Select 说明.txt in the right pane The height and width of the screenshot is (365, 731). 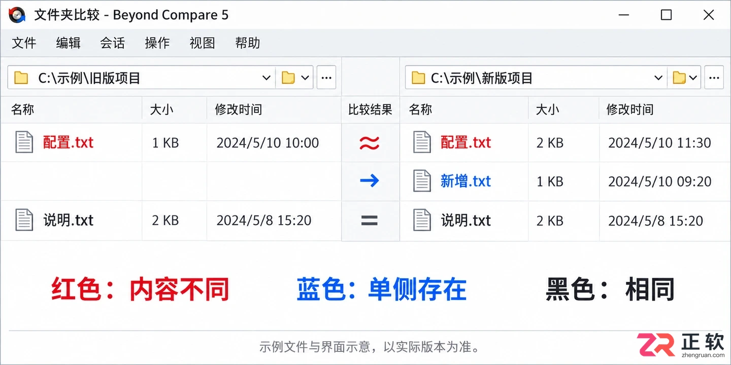coord(466,221)
